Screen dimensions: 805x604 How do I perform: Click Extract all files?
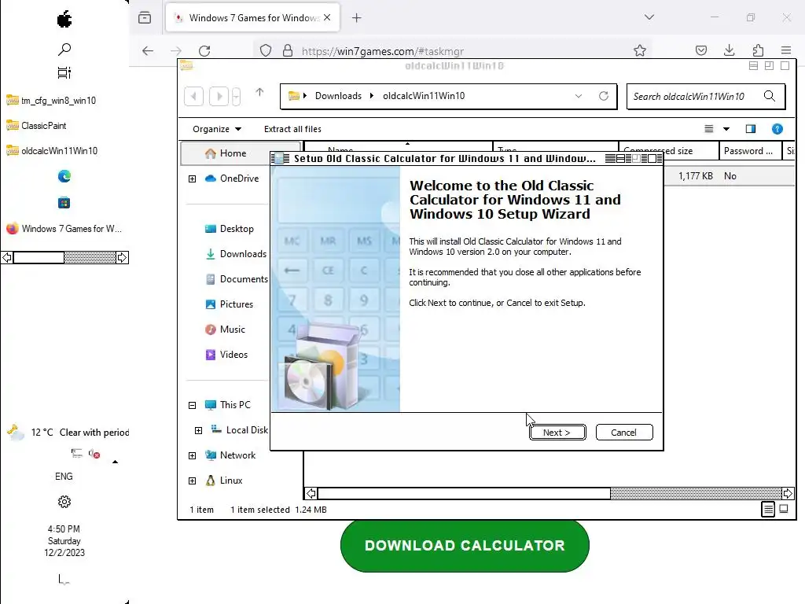tap(292, 129)
